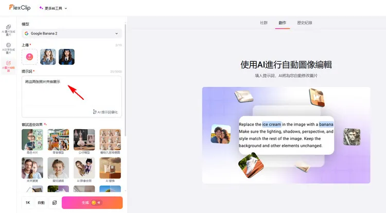
Task: Open the 自動 aspect ratio selector
Action: [x=41, y=203]
